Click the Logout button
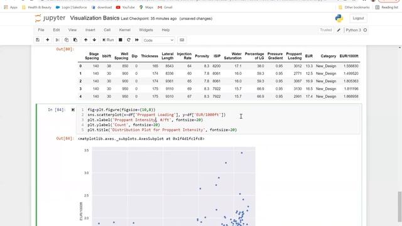The width and height of the screenshot is (402, 226). point(358,18)
